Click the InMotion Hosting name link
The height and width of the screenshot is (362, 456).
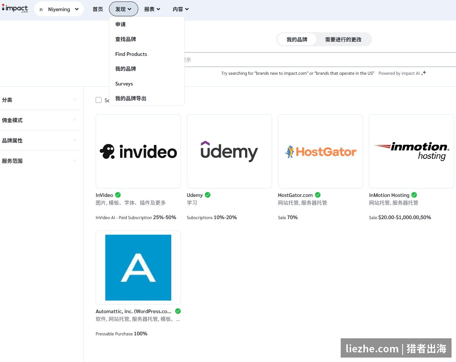[x=389, y=195]
